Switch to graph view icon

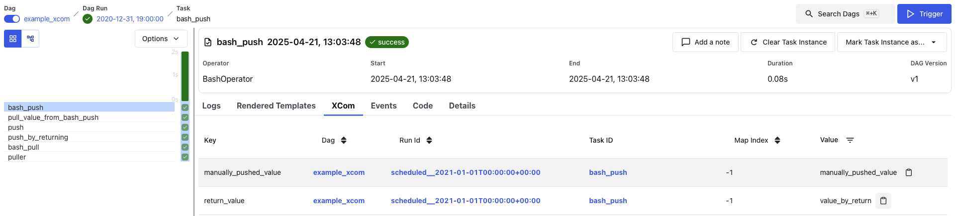pos(30,39)
